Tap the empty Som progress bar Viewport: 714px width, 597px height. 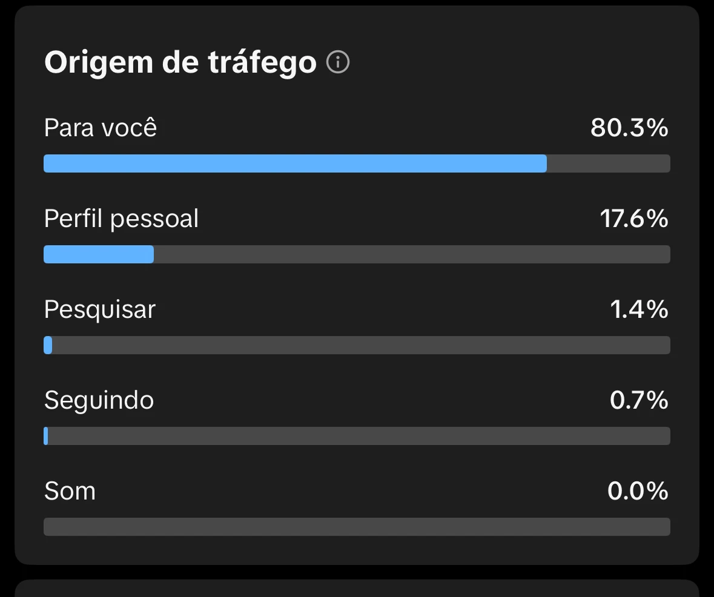[x=357, y=527]
